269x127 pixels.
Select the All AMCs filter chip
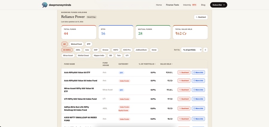click(67, 50)
